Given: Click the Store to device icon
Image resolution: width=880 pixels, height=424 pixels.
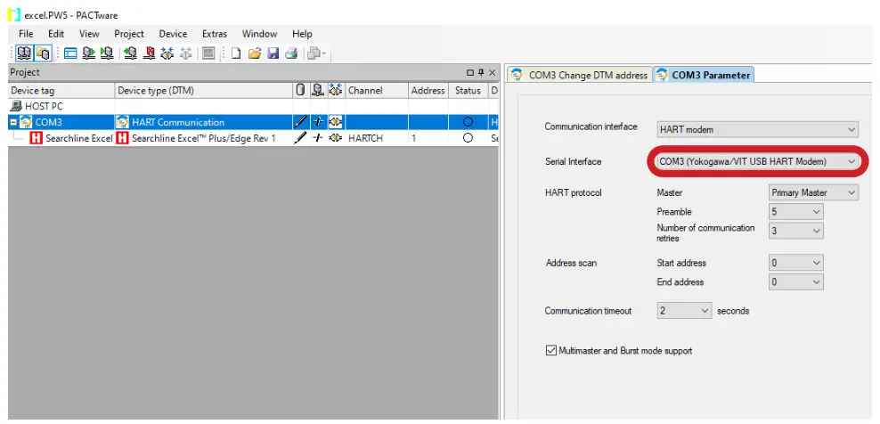Looking at the screenshot, I should click(x=107, y=53).
